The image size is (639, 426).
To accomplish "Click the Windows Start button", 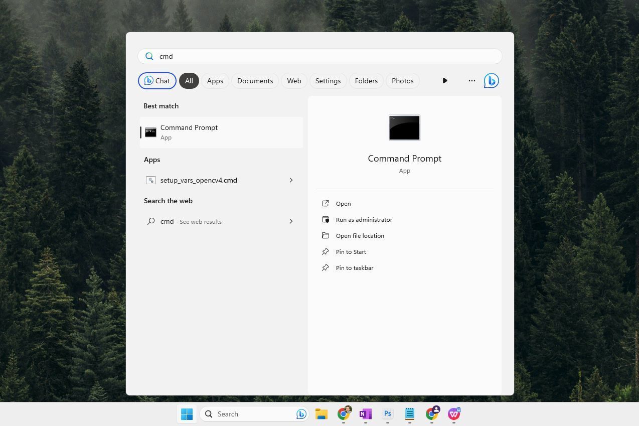I will pos(187,414).
